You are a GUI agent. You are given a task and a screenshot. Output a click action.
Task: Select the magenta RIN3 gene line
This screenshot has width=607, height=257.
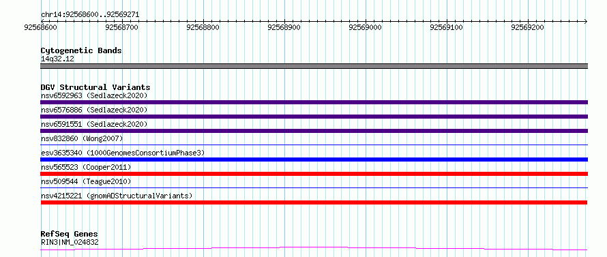314,248
